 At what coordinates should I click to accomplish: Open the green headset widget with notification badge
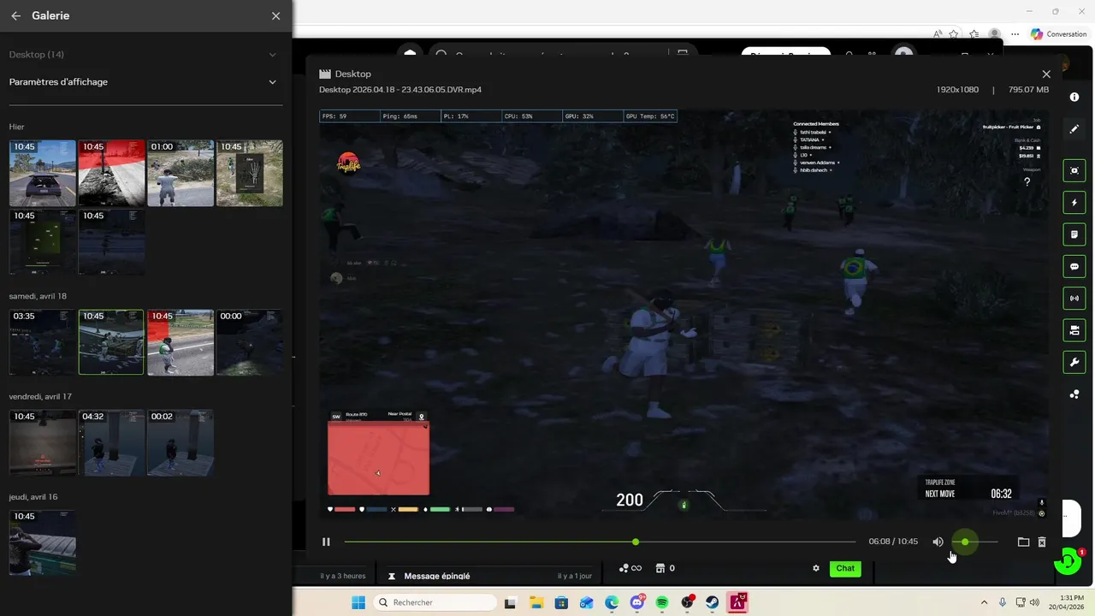pyautogui.click(x=1068, y=561)
